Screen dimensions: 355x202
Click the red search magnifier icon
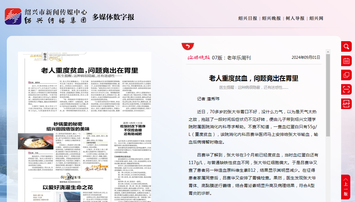tap(346, 46)
